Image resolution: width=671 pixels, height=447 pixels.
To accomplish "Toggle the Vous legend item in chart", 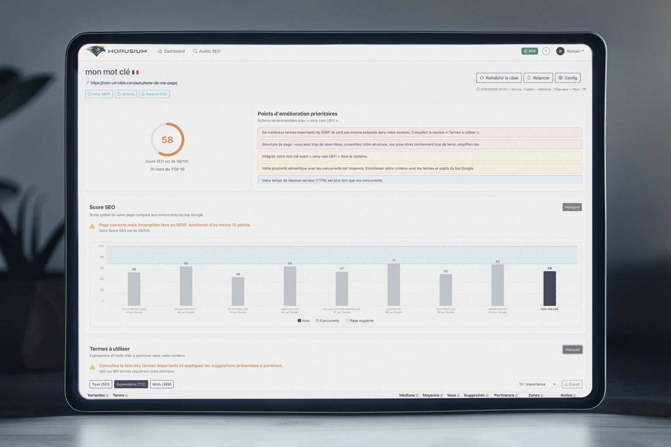I will click(304, 320).
